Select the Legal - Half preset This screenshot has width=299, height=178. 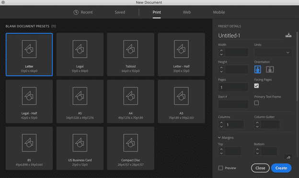(29, 101)
